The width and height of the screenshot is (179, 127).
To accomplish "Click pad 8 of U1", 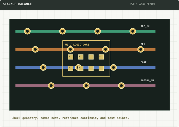I will click(101, 68).
